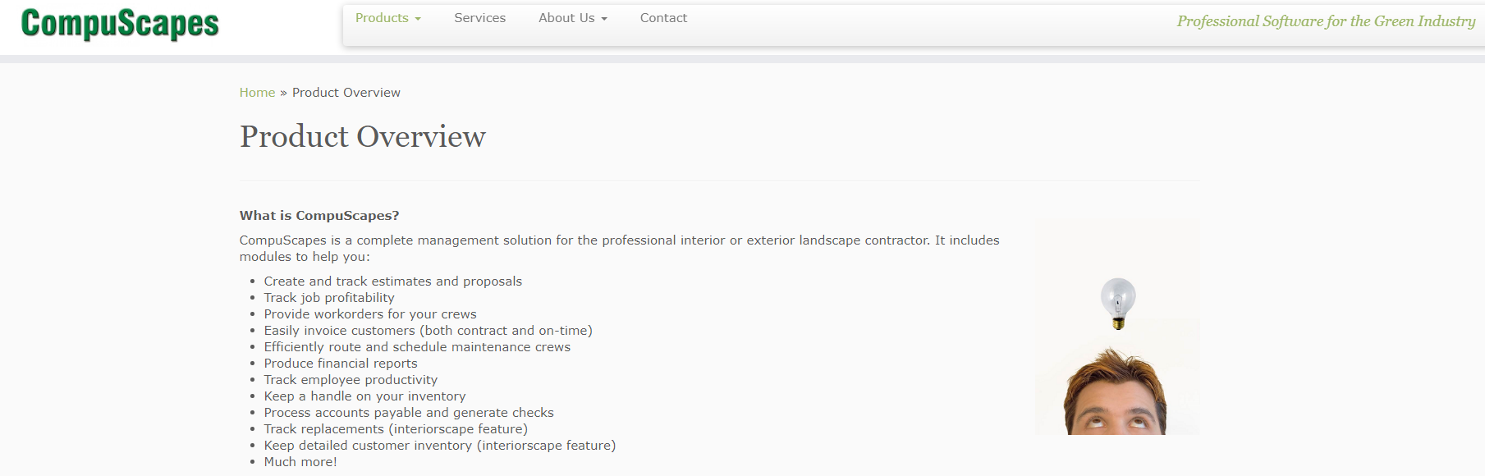This screenshot has width=1485, height=476.
Task: Click the "Much more!" list item
Action: (300, 462)
